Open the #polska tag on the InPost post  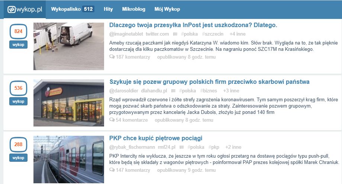(x=189, y=34)
